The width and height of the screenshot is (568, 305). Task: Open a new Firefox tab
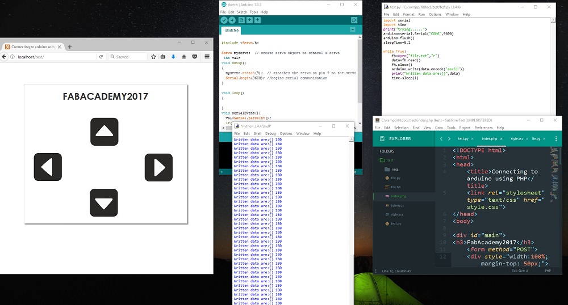pyautogui.click(x=70, y=46)
